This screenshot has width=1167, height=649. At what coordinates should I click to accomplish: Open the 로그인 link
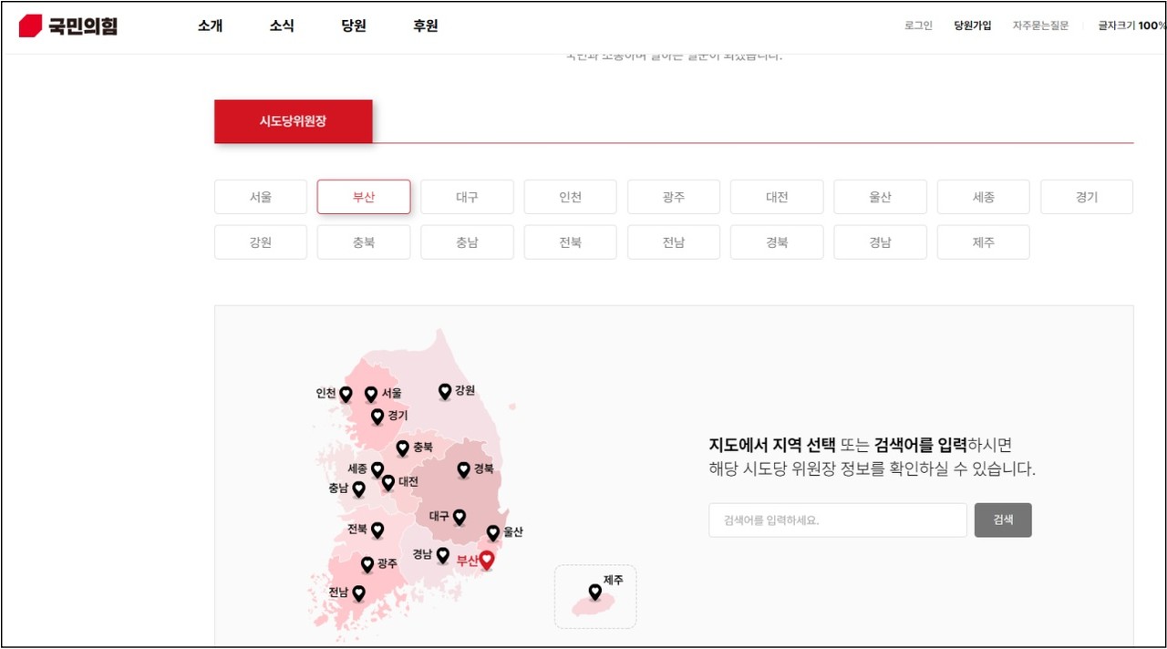pyautogui.click(x=917, y=26)
